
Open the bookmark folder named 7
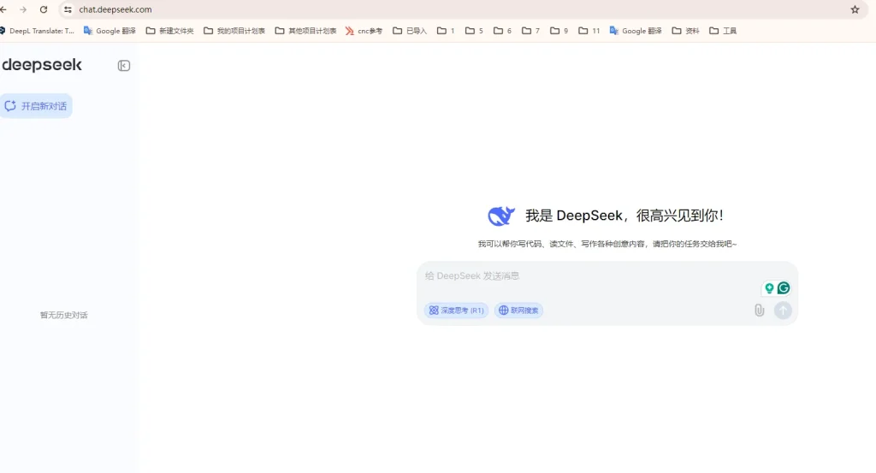tap(530, 31)
